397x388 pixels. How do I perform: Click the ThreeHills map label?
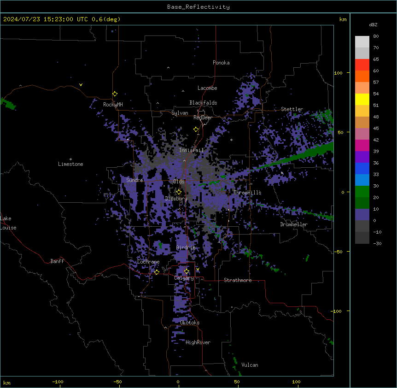coord(247,193)
